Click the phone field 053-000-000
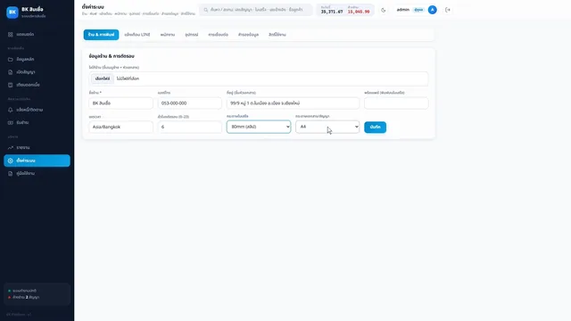The height and width of the screenshot is (321, 571). [x=190, y=103]
